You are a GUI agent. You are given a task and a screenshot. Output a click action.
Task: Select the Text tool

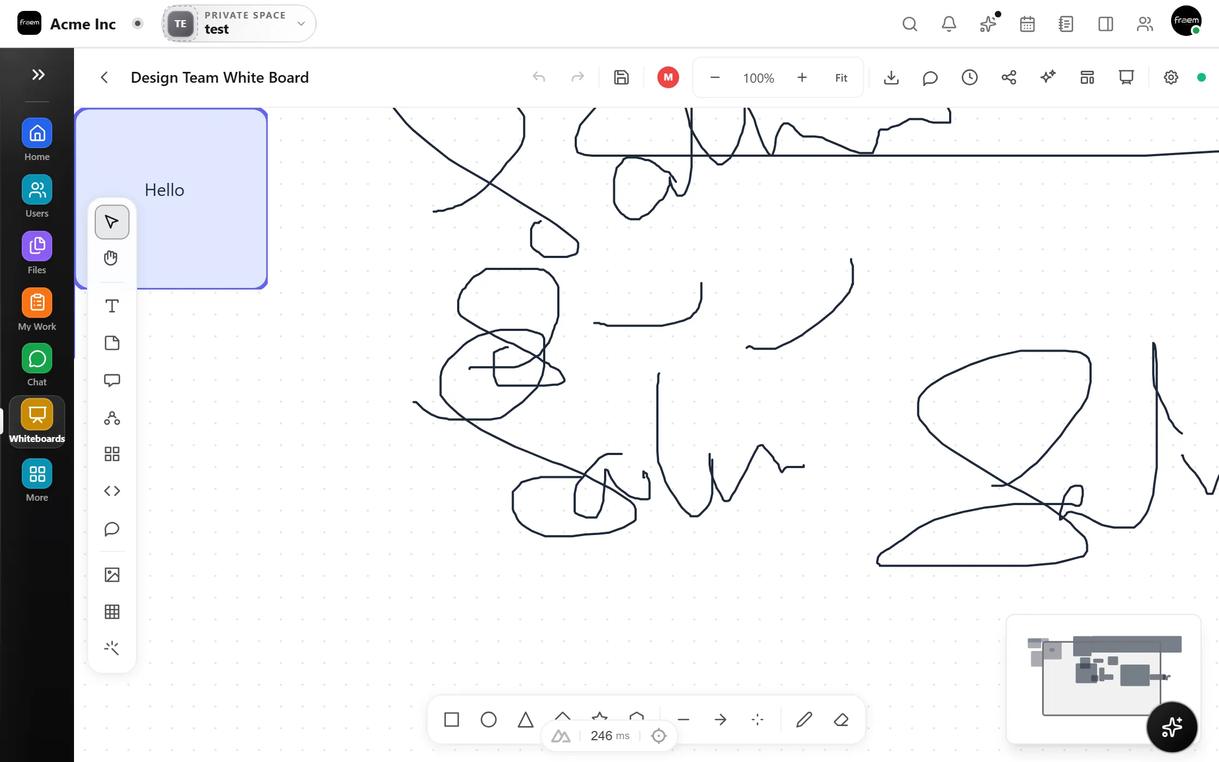tap(112, 306)
